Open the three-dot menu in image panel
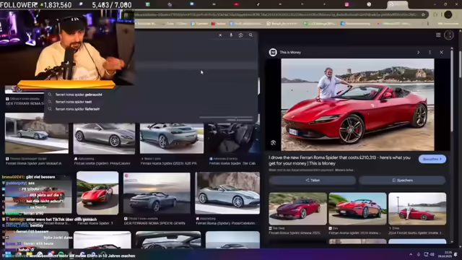 tap(430, 52)
